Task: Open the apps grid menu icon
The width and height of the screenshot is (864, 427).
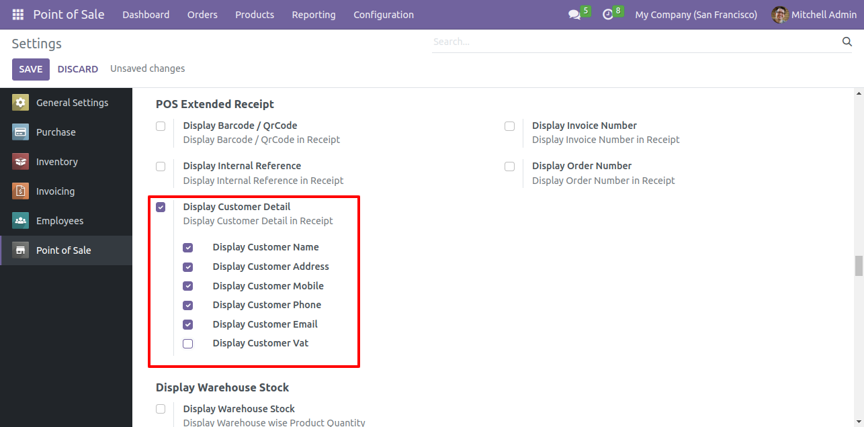Action: coord(18,15)
